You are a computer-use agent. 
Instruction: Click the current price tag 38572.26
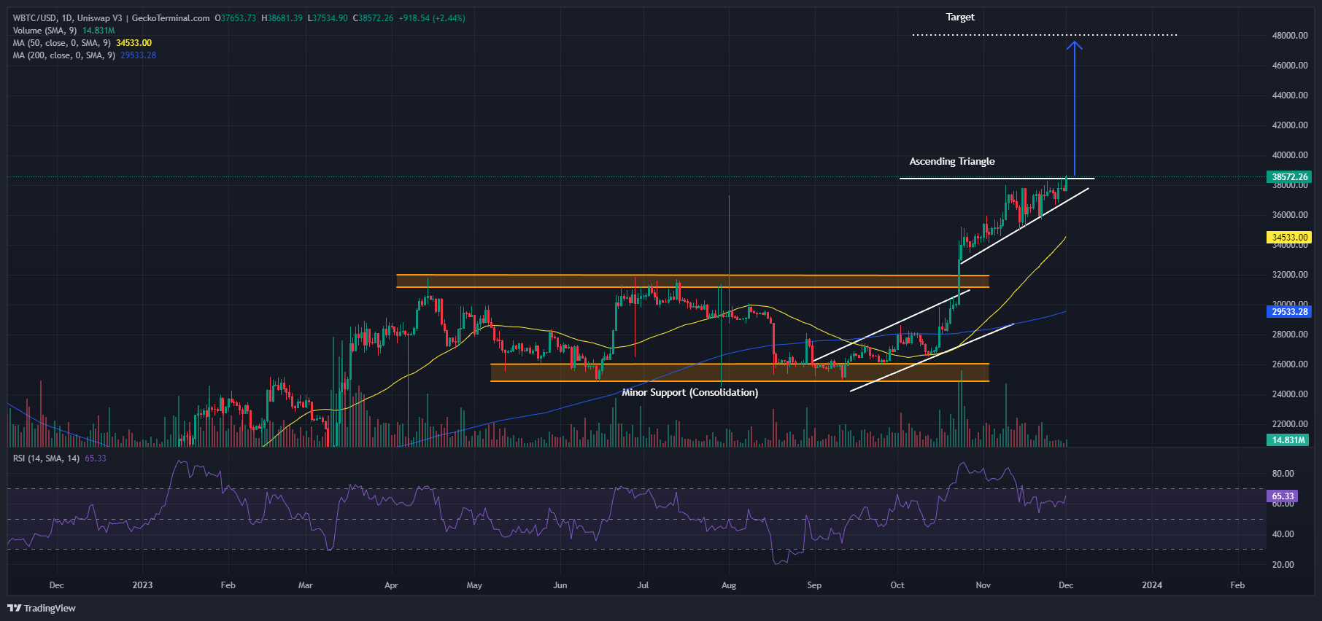tap(1289, 177)
